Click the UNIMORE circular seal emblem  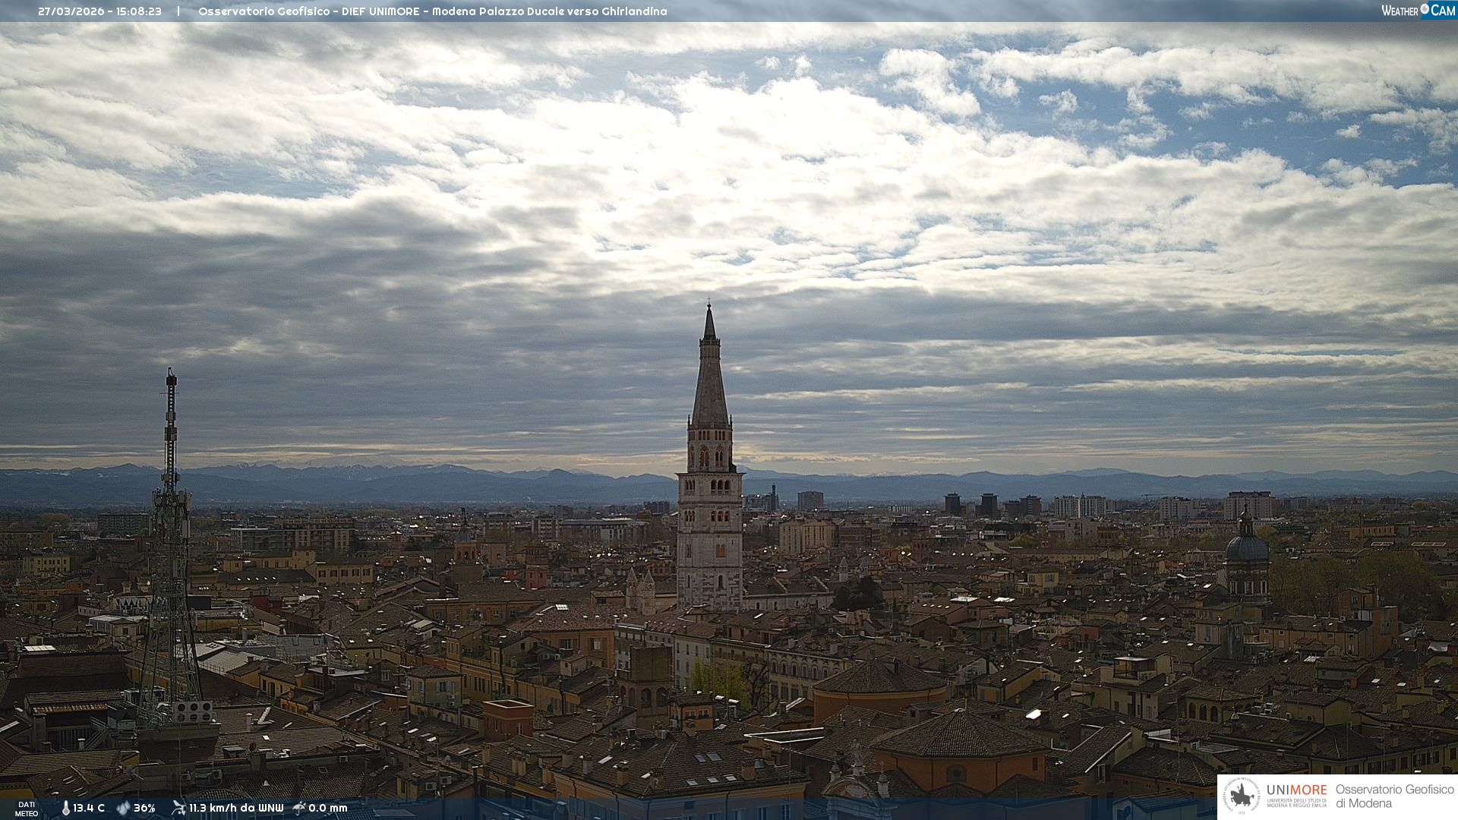(x=1242, y=796)
